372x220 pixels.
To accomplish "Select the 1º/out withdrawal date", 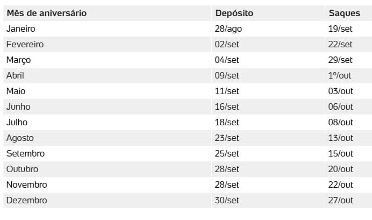I will click(340, 75).
